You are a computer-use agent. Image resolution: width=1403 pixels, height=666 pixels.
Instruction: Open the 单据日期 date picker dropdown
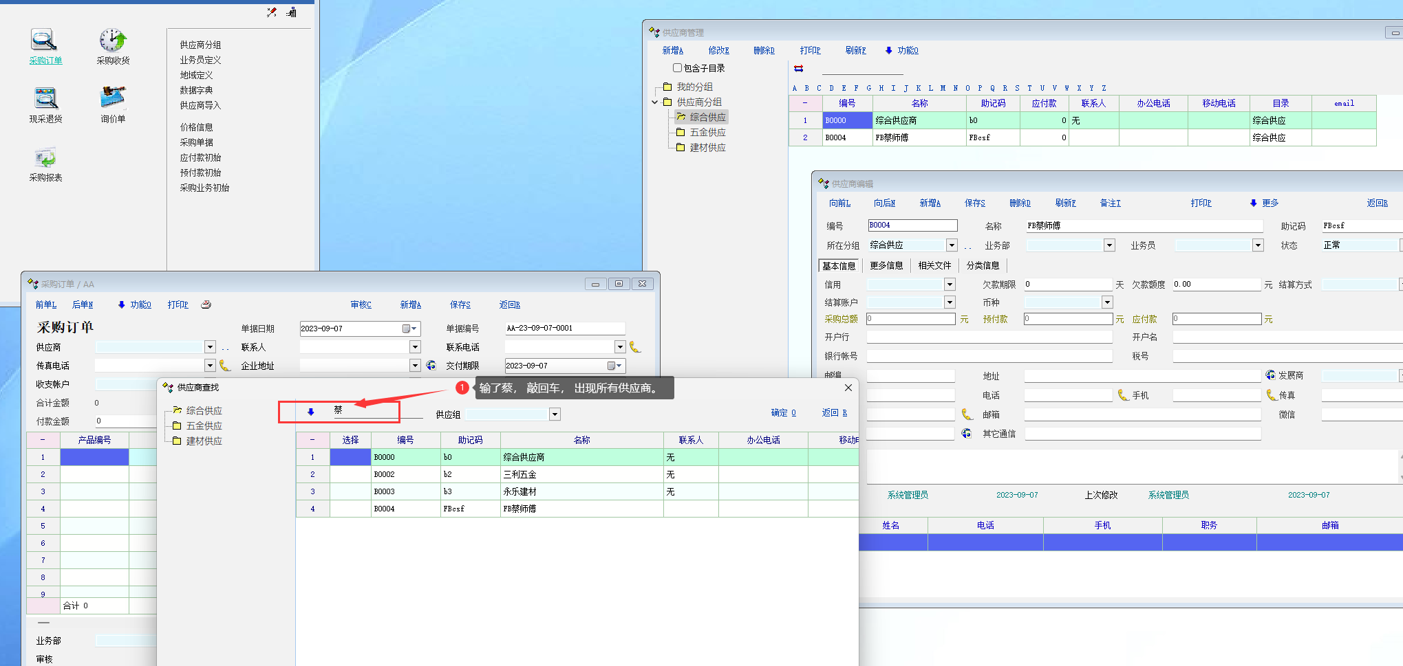tap(409, 329)
